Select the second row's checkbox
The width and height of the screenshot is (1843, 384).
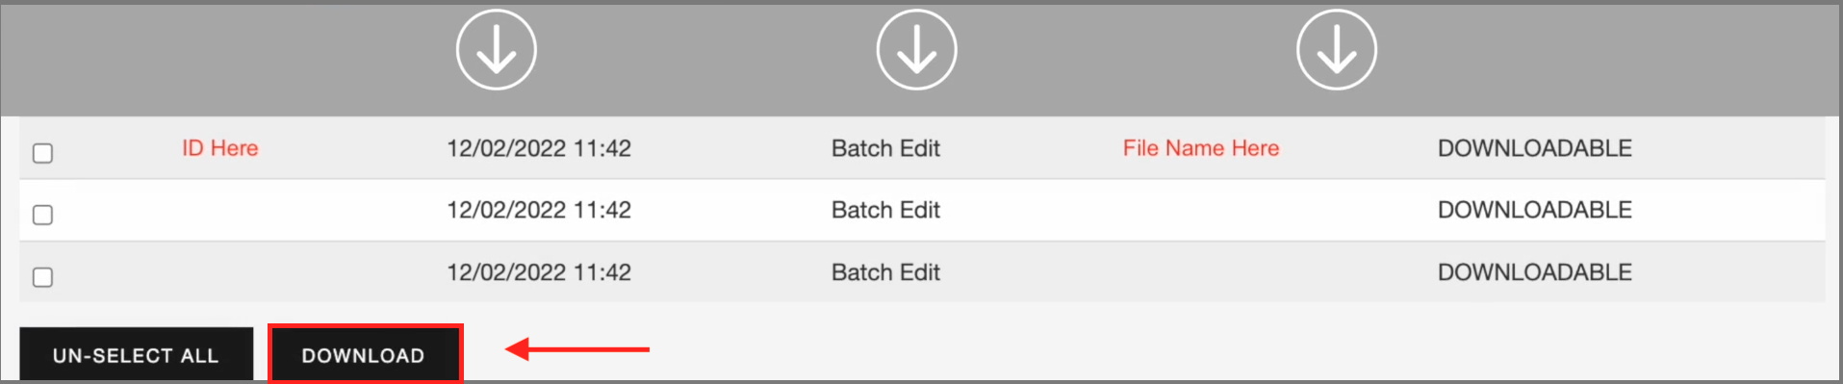(x=42, y=215)
